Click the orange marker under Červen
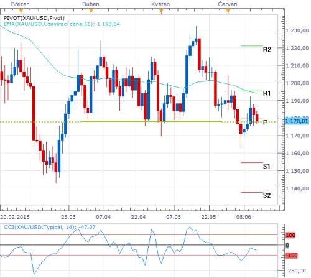The height and width of the screenshot is (278, 311). click(228, 11)
